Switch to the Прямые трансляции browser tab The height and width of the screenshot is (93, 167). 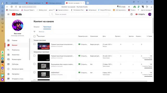tap(35, 3)
